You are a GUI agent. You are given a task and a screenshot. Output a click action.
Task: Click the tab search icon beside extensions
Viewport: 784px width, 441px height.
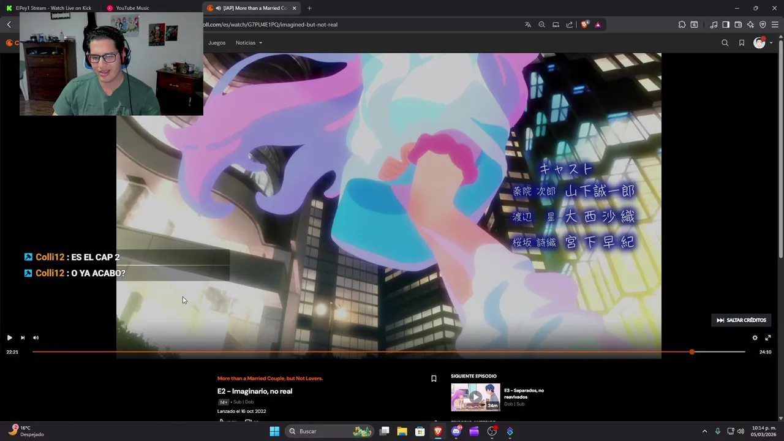point(694,24)
